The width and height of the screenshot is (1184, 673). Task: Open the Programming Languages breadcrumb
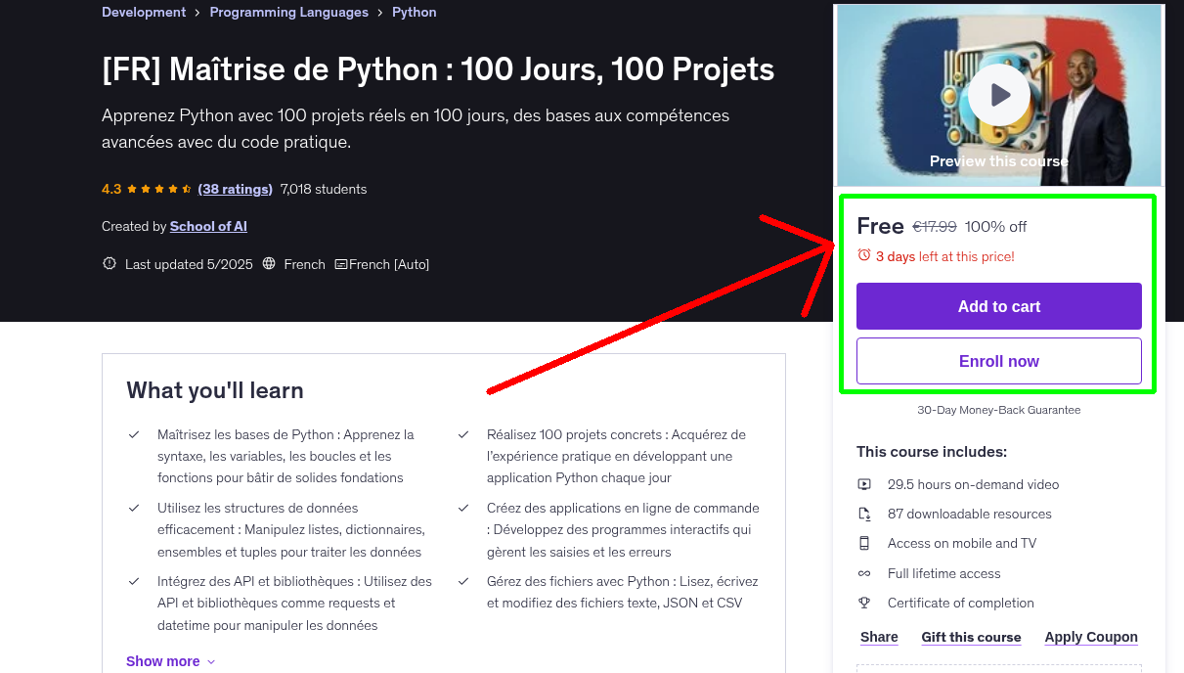288,12
